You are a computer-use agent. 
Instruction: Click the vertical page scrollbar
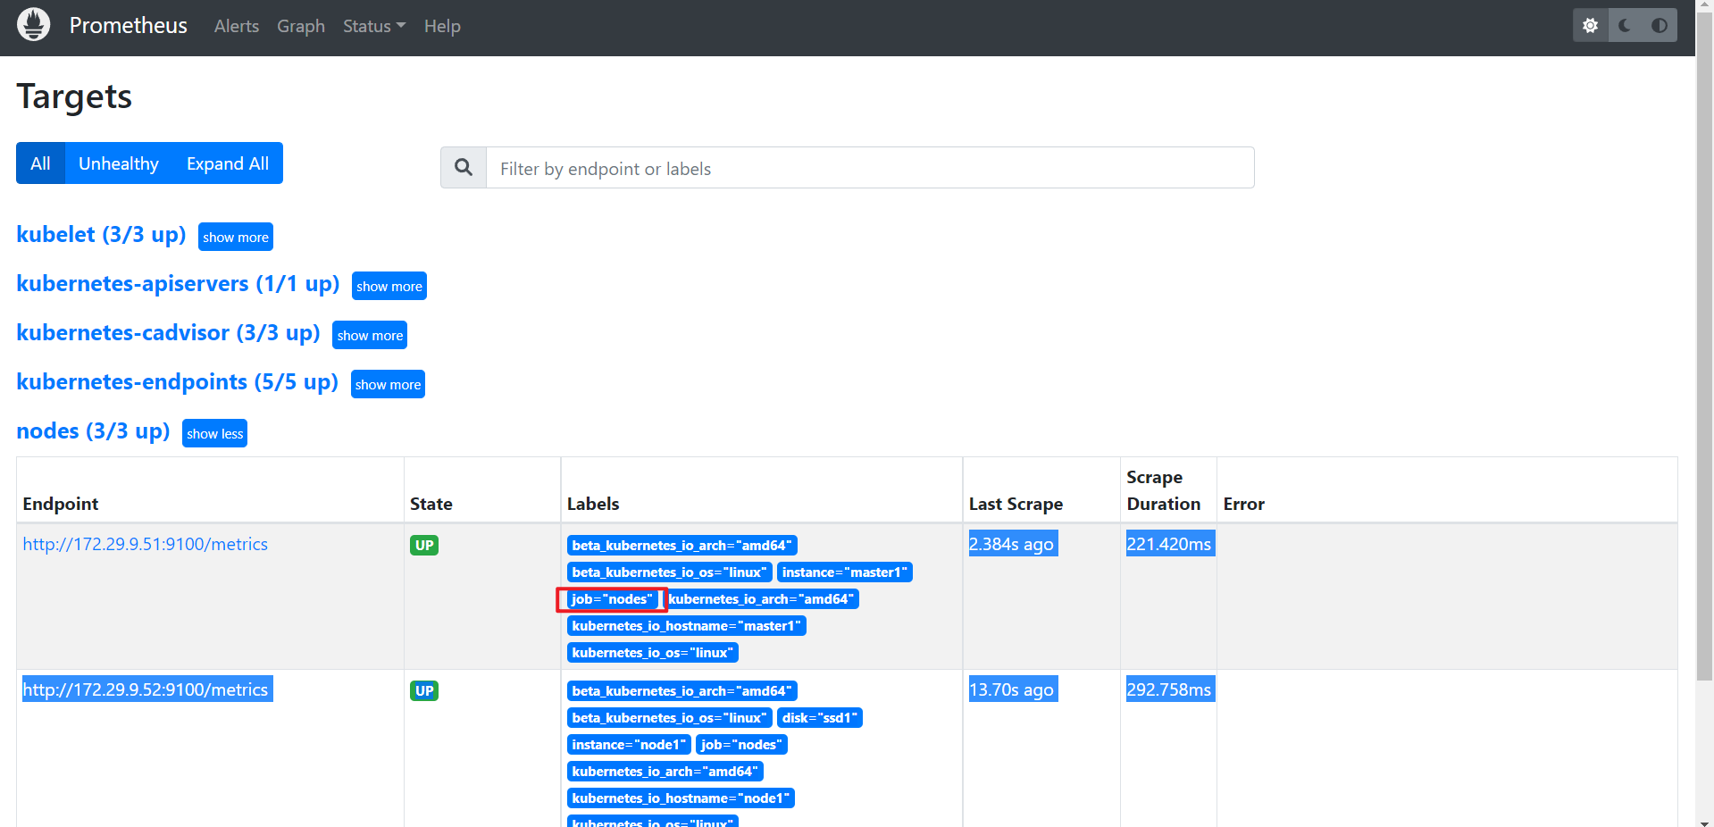tap(1705, 348)
